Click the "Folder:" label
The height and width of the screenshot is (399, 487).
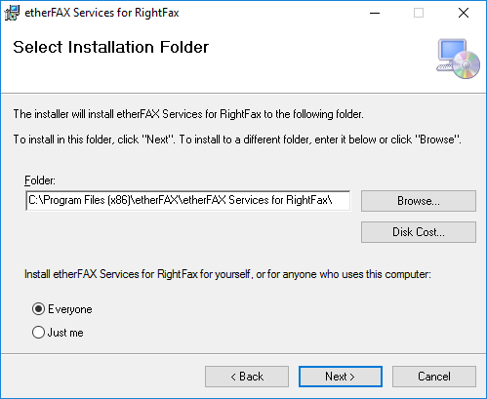tap(40, 180)
